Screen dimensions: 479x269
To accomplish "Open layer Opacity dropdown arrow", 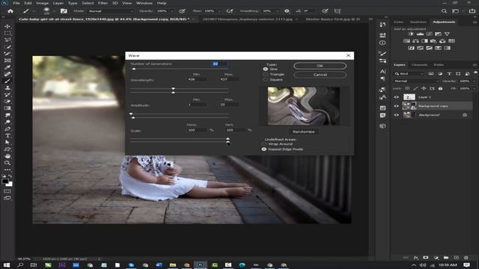I will coord(474,81).
